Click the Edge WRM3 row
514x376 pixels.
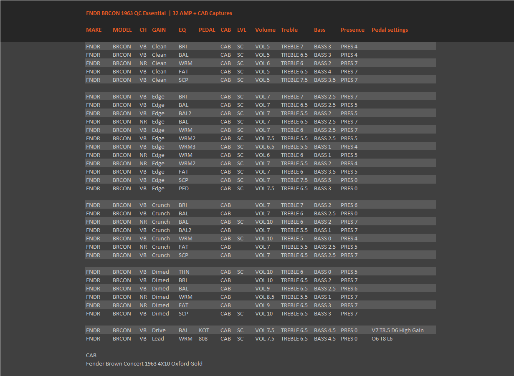[x=260, y=146]
